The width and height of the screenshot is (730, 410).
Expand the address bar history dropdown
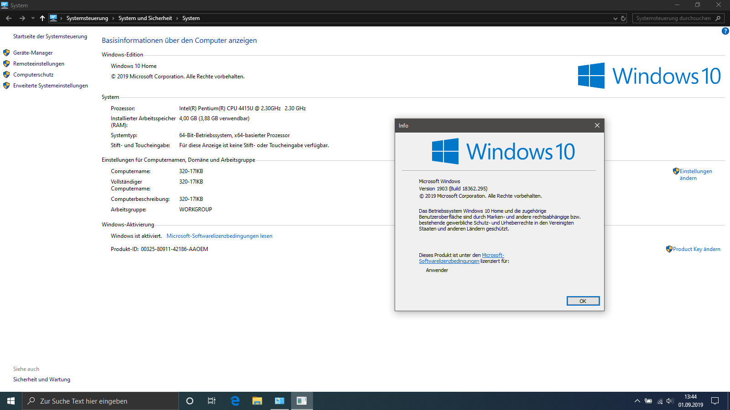click(x=615, y=18)
